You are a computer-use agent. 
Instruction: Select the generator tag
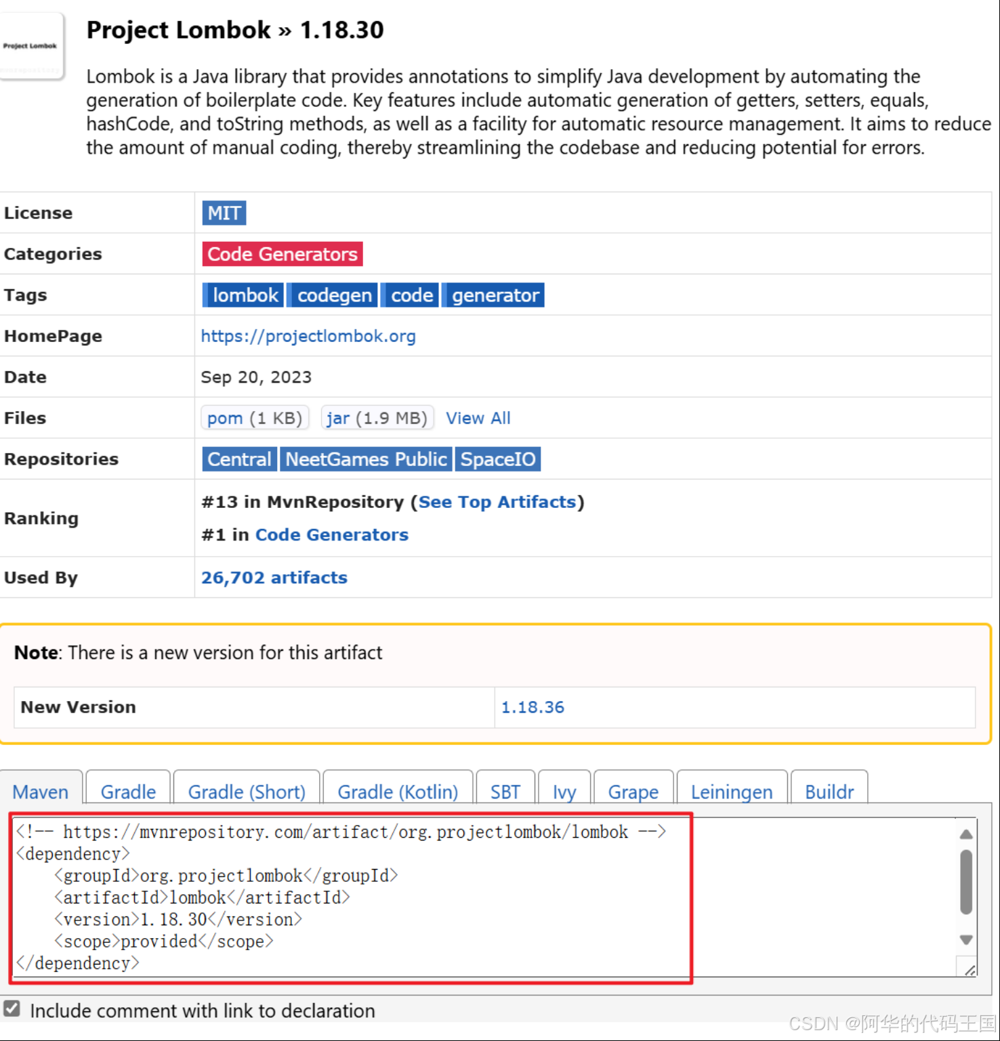[495, 295]
